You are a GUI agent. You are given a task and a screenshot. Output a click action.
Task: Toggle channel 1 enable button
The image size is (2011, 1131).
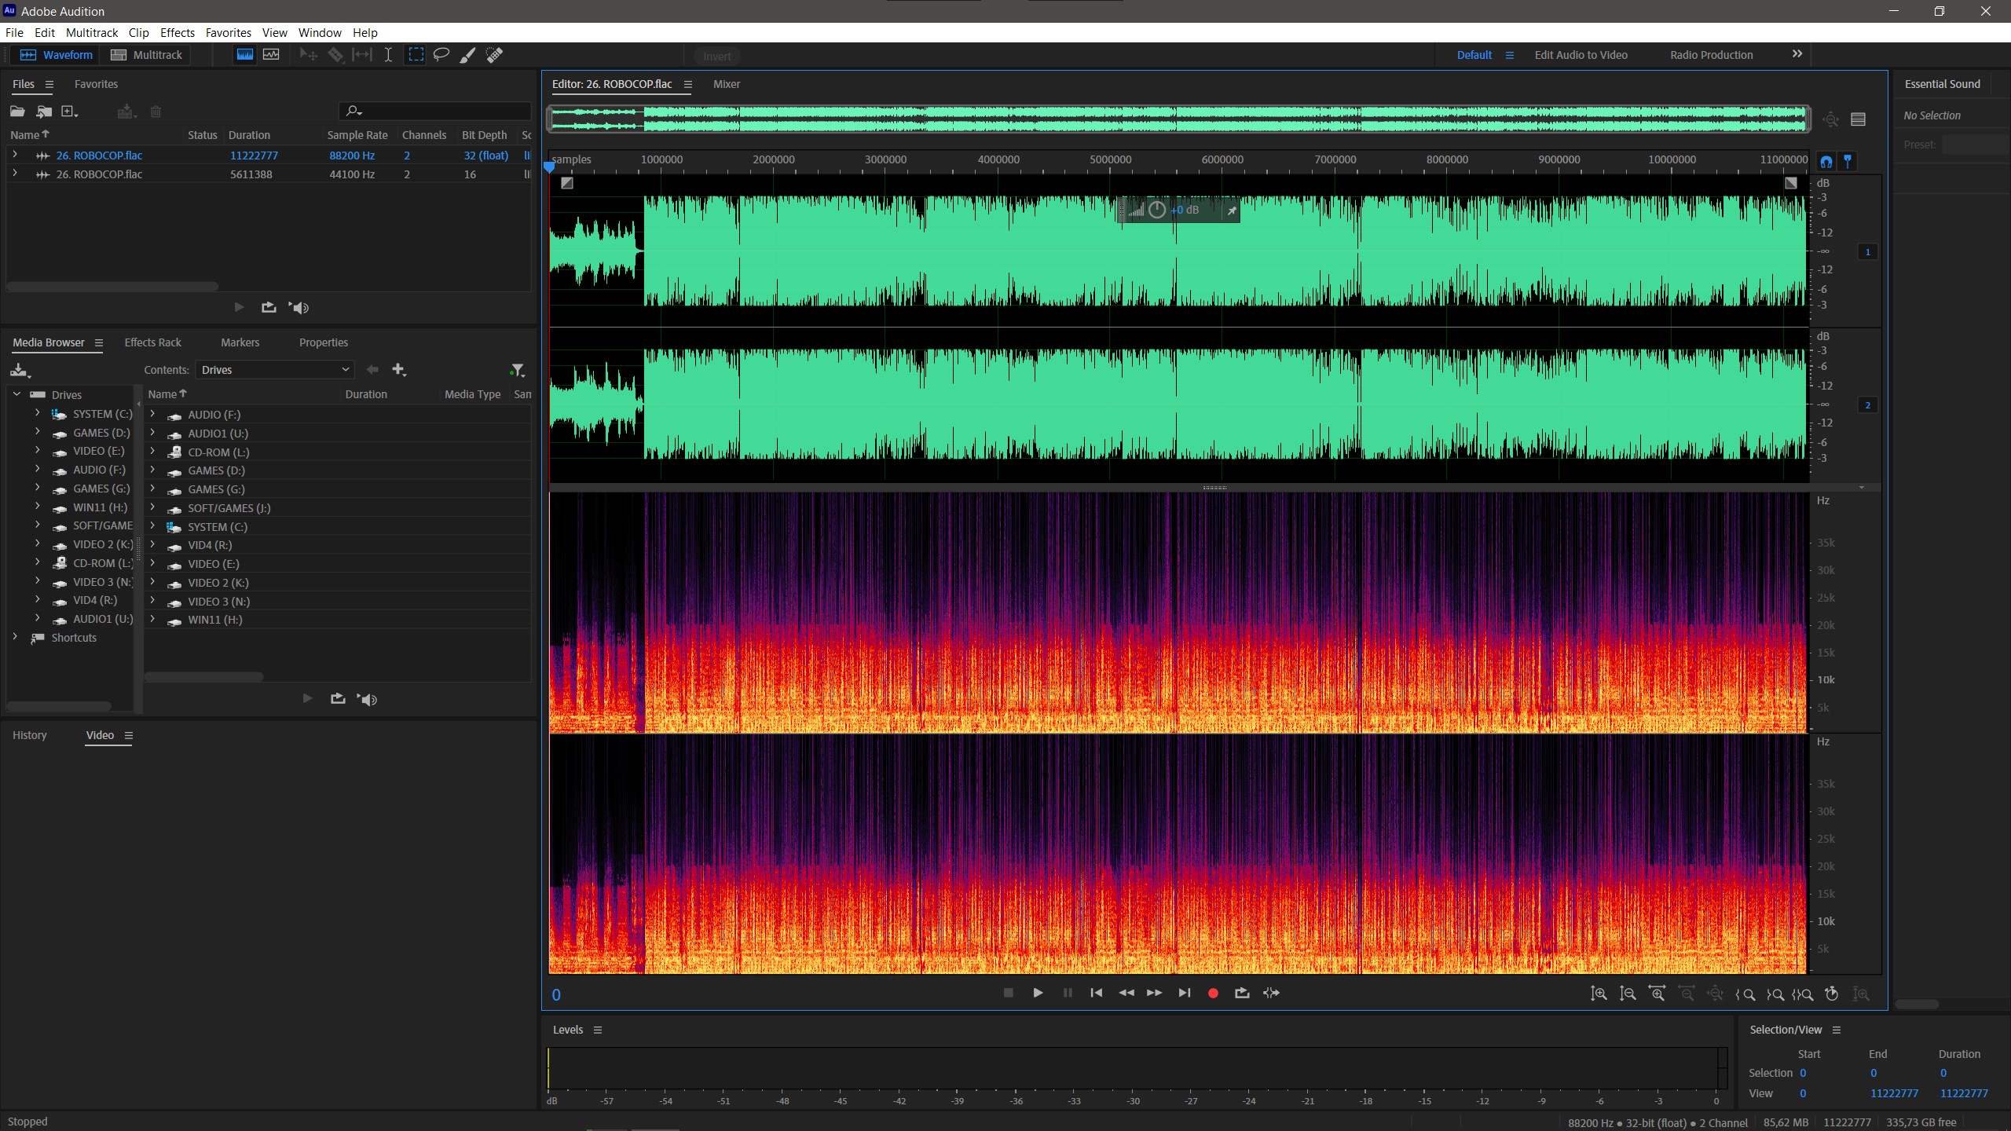[x=1867, y=252]
